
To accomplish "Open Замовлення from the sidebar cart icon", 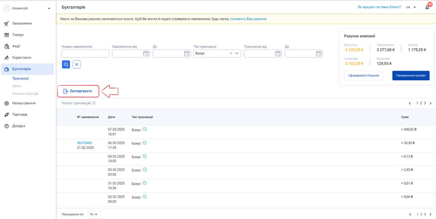I will click(x=7, y=24).
